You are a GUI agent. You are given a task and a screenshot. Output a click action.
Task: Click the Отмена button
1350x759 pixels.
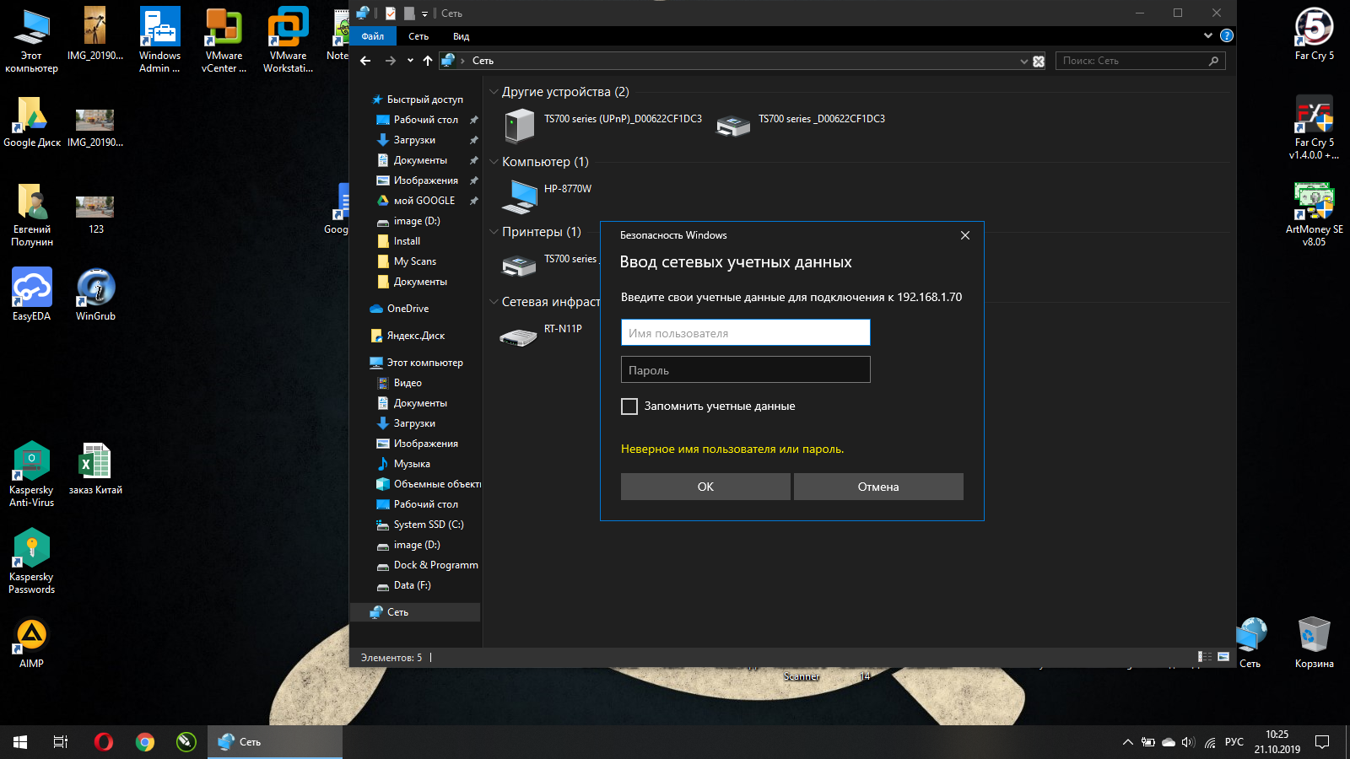(877, 487)
